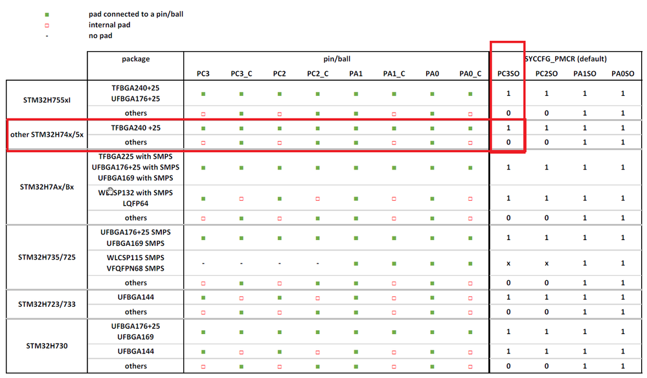Click the PC3 dash in WLCSP115 SMPS row
This screenshot has height=378, width=647.
click(203, 263)
